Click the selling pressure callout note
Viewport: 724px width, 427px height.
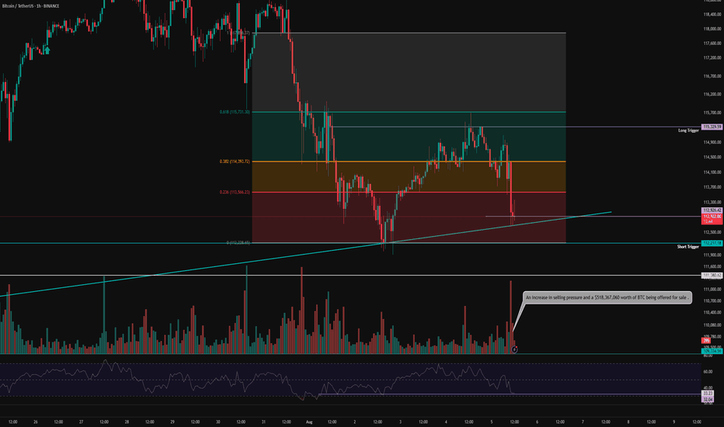(607, 298)
